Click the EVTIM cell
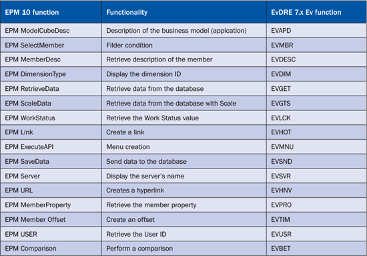The height and width of the screenshot is (256, 367). 316,219
